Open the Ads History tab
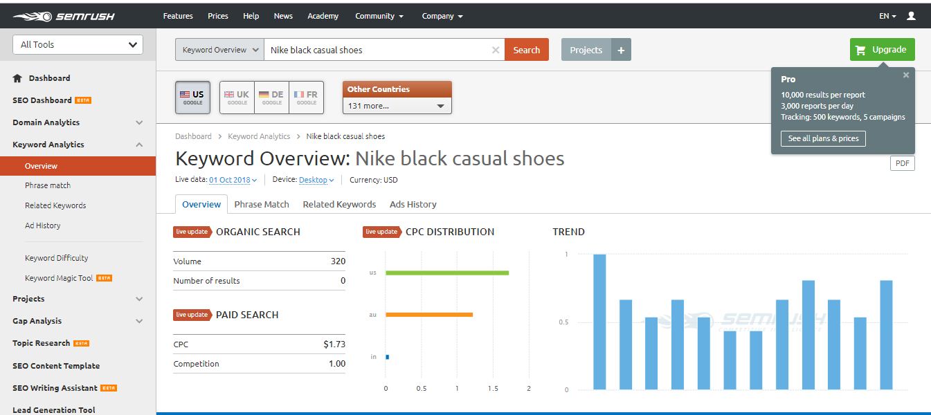This screenshot has width=931, height=415. [413, 204]
